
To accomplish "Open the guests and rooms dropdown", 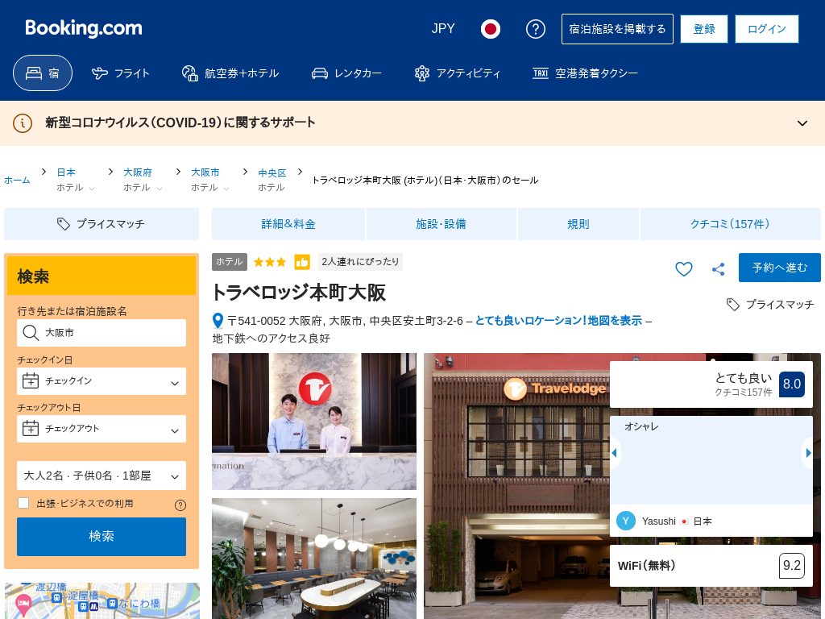I will 102,476.
